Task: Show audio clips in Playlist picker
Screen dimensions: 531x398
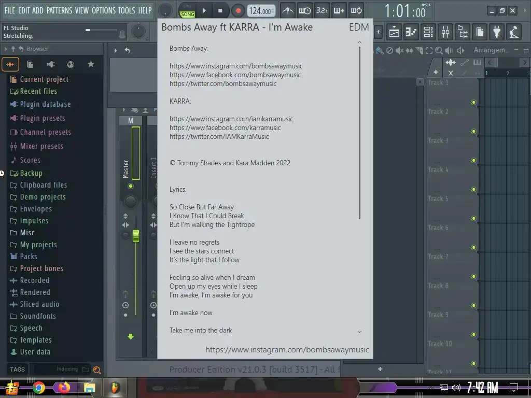Action: pos(451,62)
